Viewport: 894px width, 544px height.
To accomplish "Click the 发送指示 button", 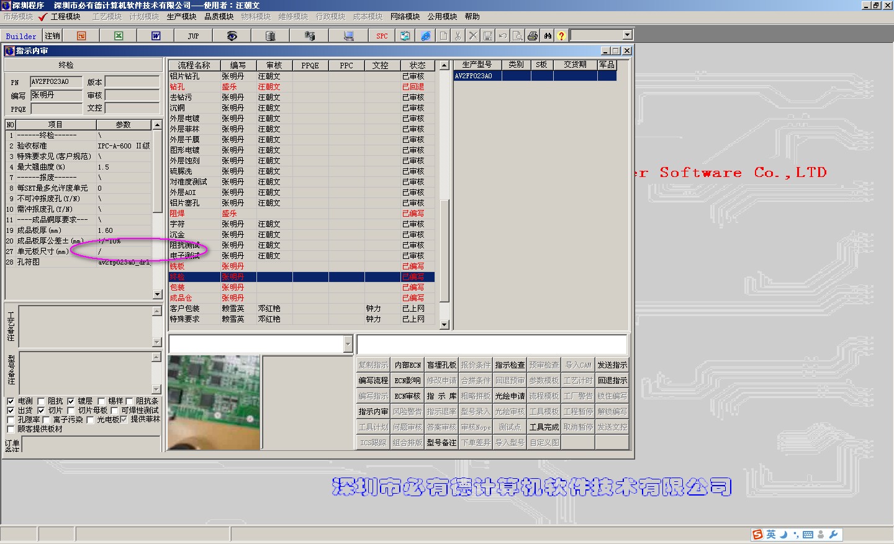I will click(612, 365).
